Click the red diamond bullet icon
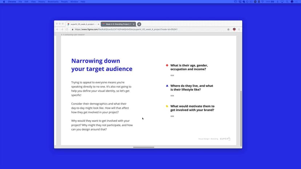The image size is (301, 169). 167,65
